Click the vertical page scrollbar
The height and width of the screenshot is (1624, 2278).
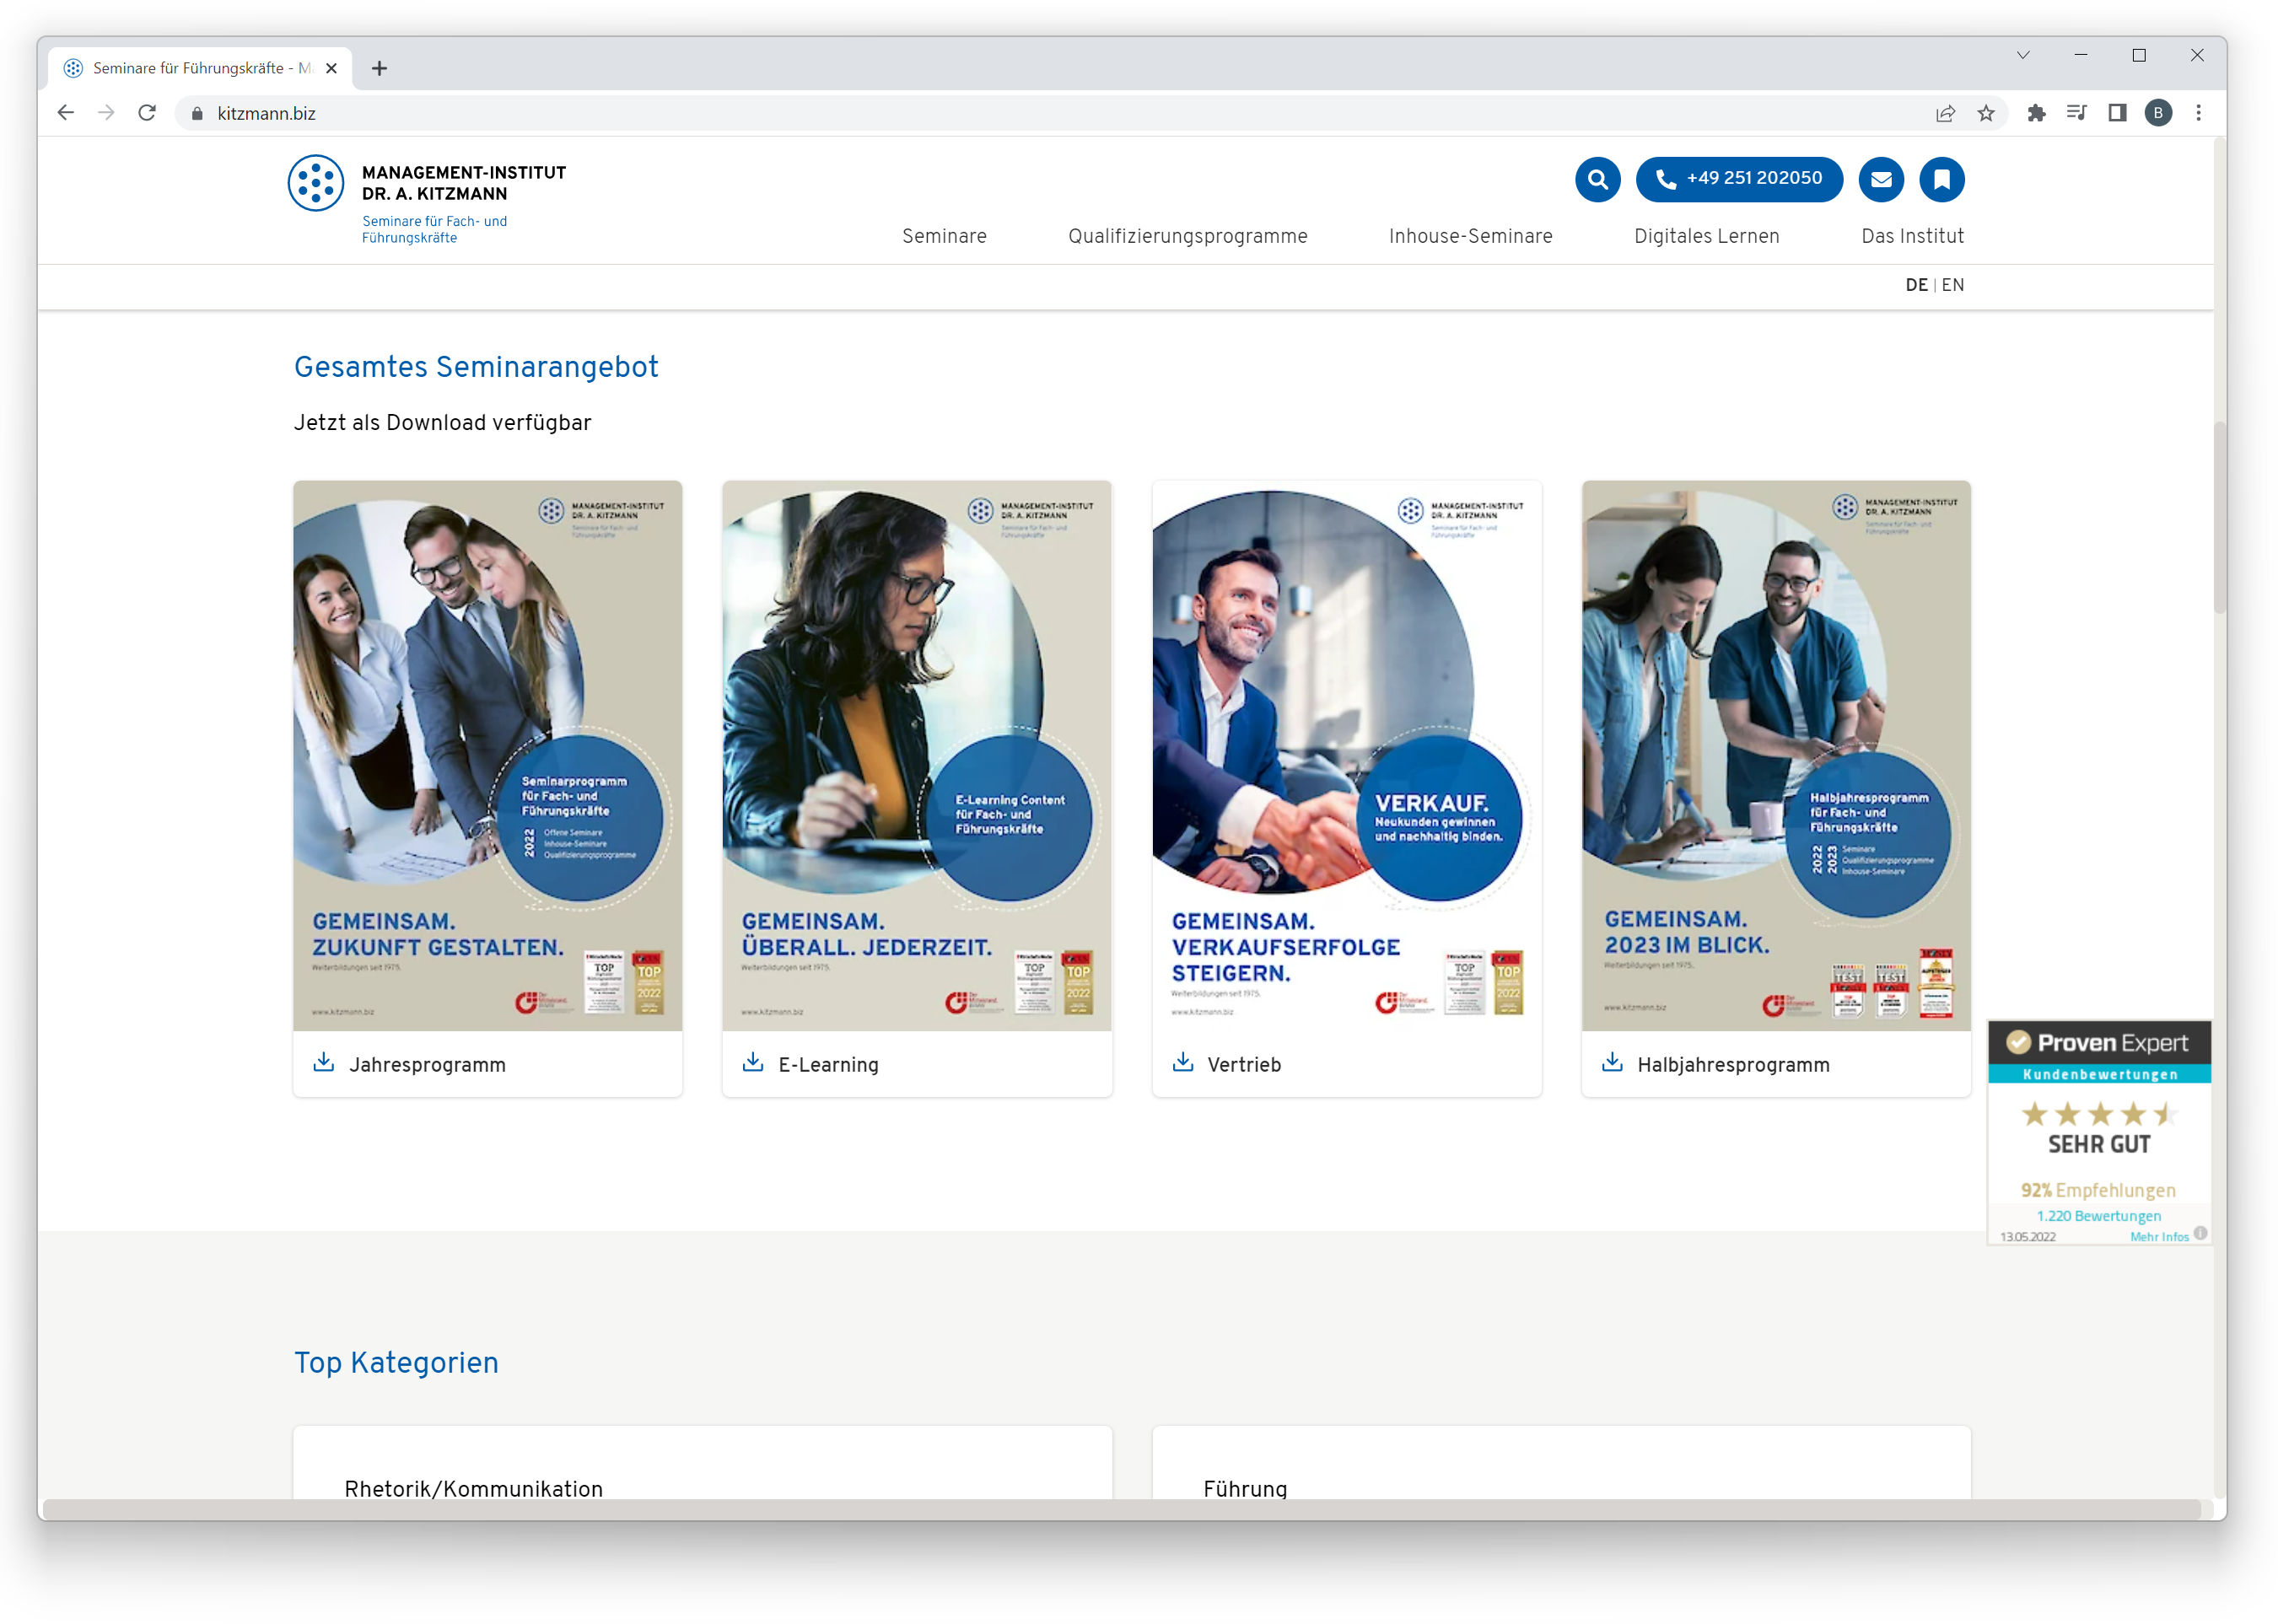coord(2219,517)
